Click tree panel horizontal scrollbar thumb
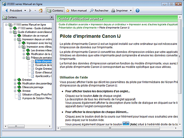Image resolution: width=184 pixels, height=138 pixels. click(x=16, y=126)
